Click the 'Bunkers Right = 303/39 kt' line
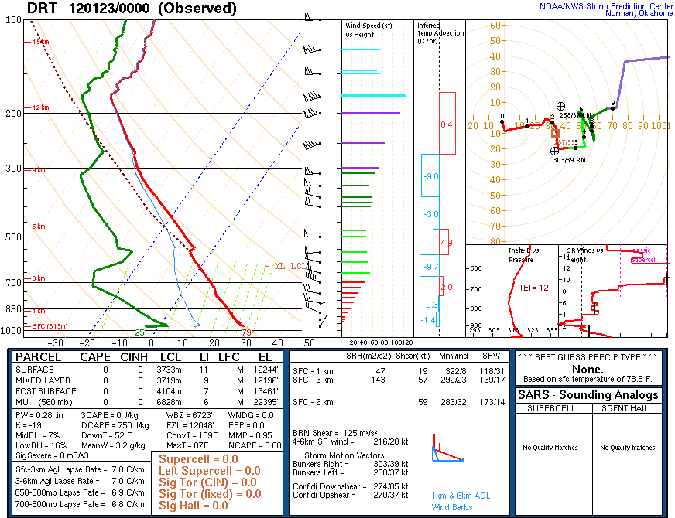675x518 pixels. [x=351, y=464]
